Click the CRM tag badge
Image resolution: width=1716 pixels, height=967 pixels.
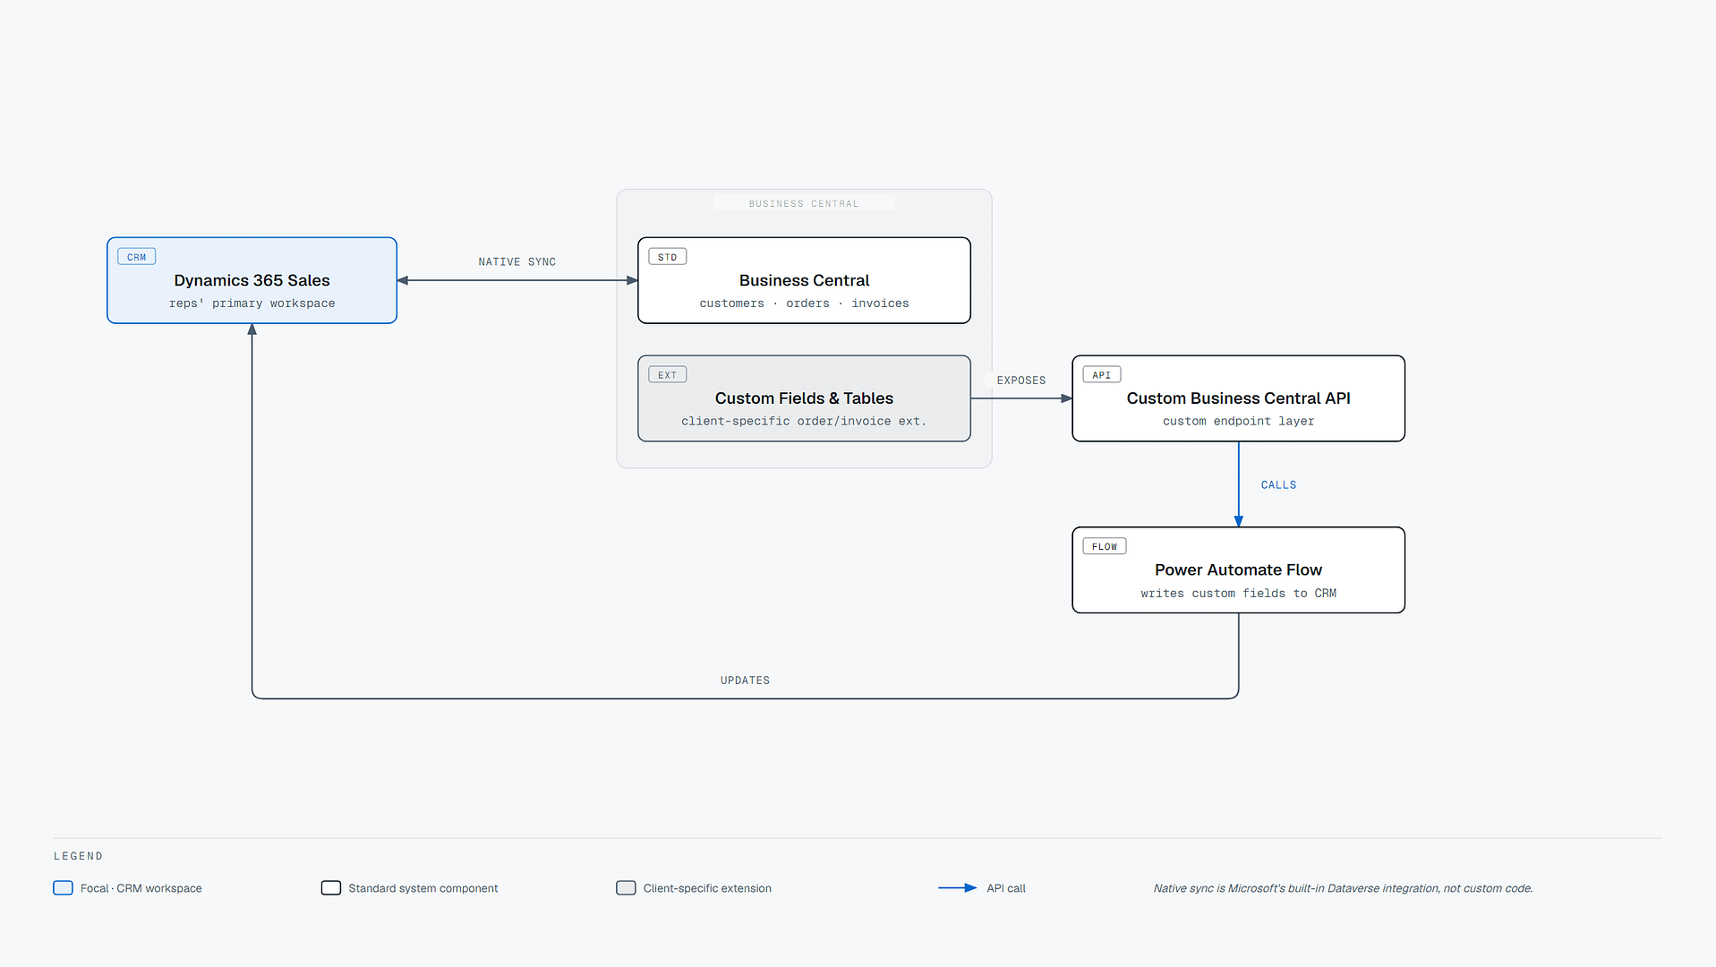(x=136, y=257)
